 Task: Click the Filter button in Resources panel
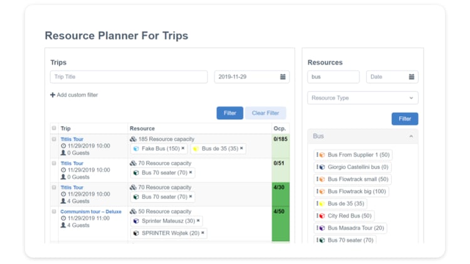click(x=404, y=119)
